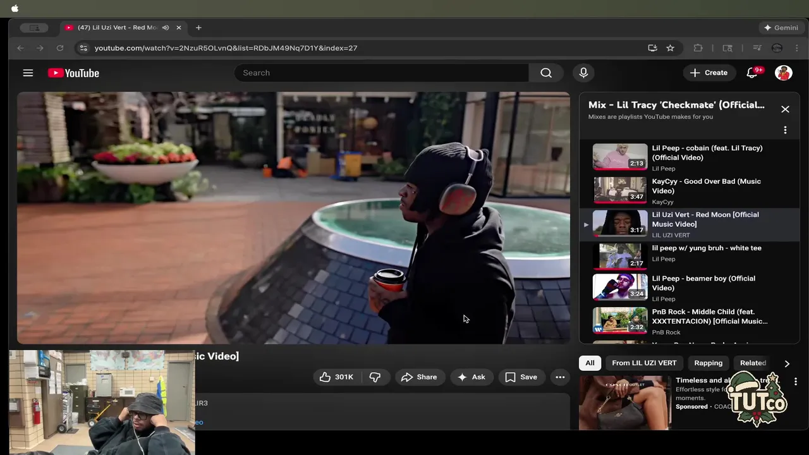
Task: Play PnB Rock Middle Child from playlist
Action: click(690, 321)
